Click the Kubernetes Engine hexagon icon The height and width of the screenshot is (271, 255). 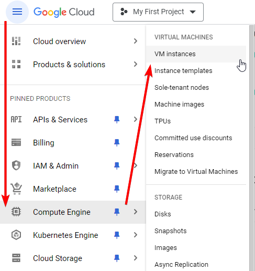[x=16, y=235]
